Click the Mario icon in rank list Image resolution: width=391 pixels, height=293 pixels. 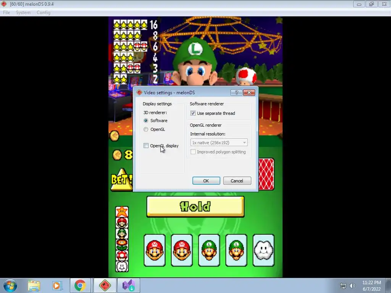pos(122,223)
